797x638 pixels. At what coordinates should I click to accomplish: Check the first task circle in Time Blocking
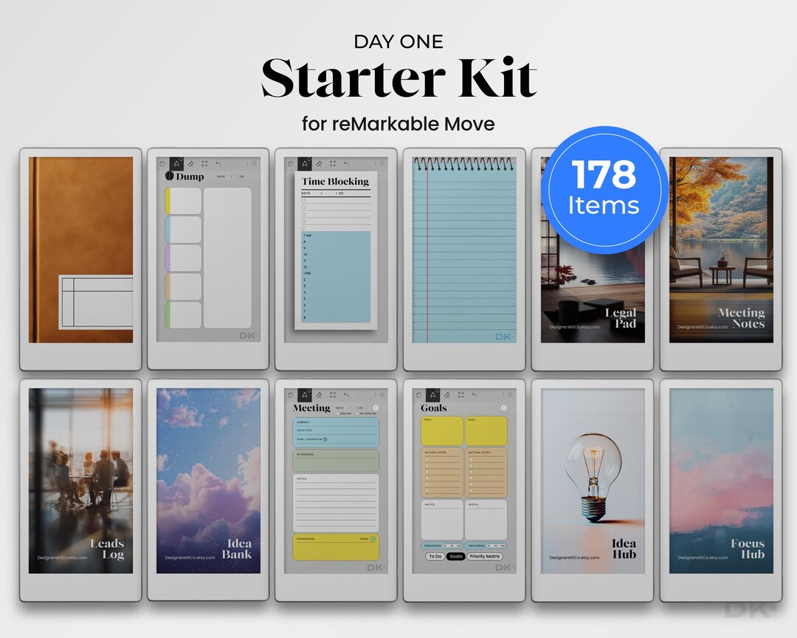click(304, 200)
